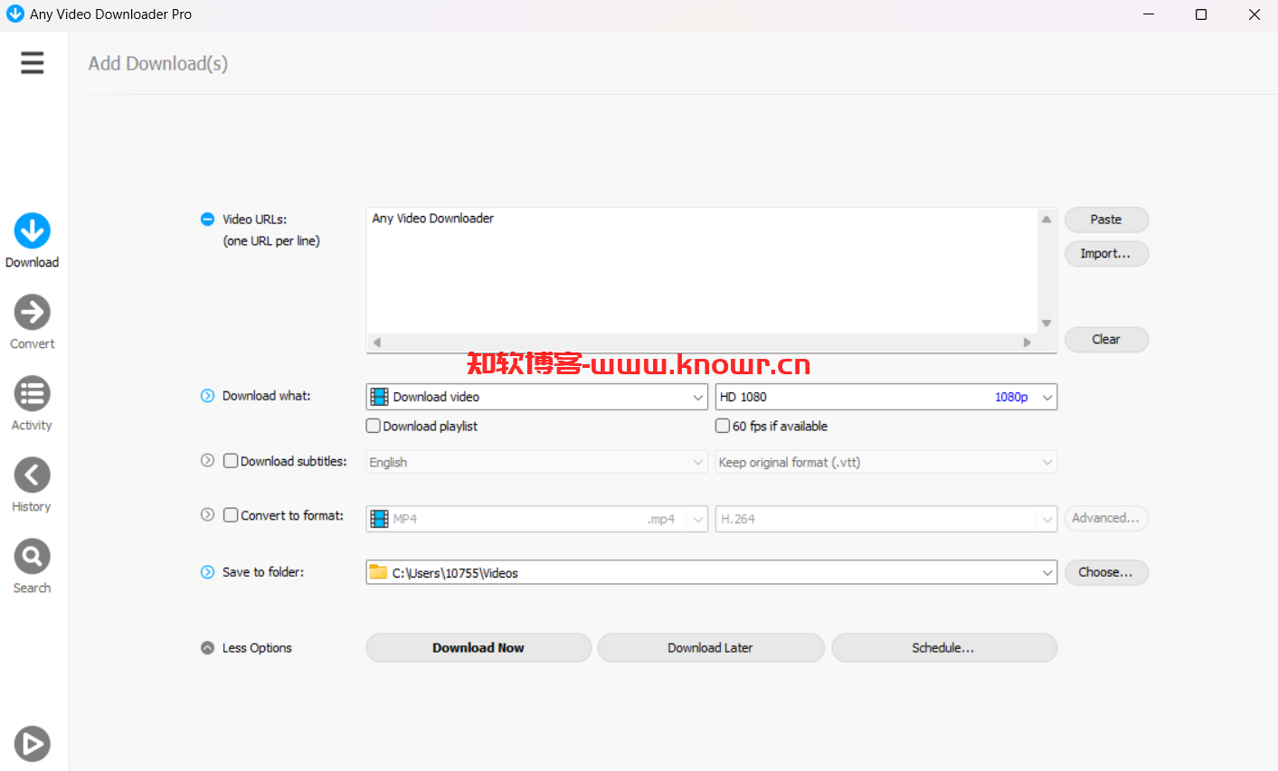This screenshot has height=771, width=1278.
Task: Open the hamburger menu icon
Action: [33, 62]
